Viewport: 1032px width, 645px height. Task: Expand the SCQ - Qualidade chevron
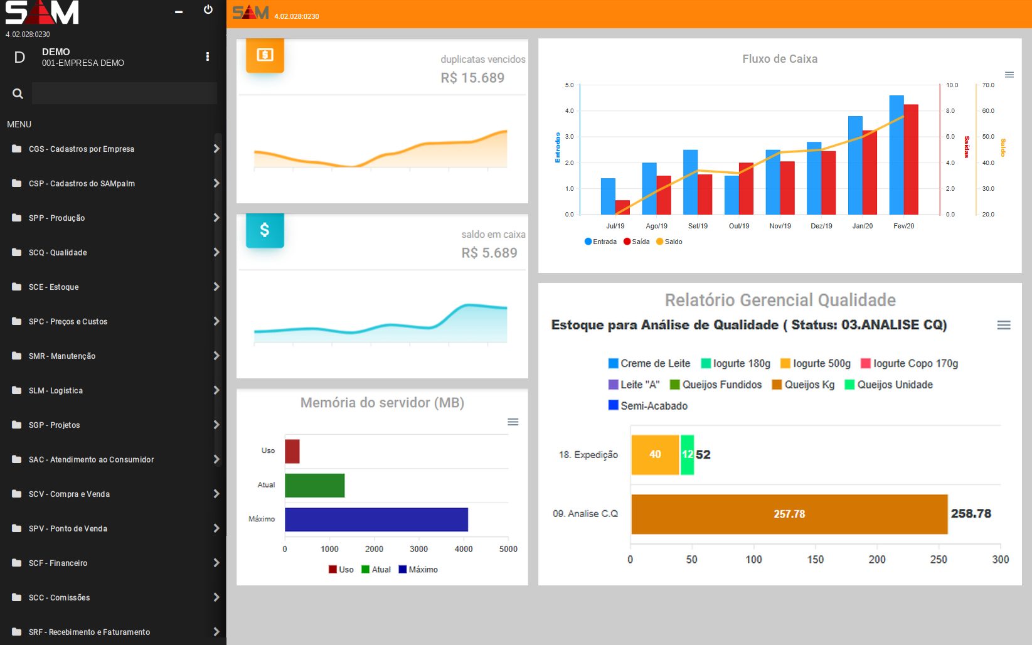point(216,252)
